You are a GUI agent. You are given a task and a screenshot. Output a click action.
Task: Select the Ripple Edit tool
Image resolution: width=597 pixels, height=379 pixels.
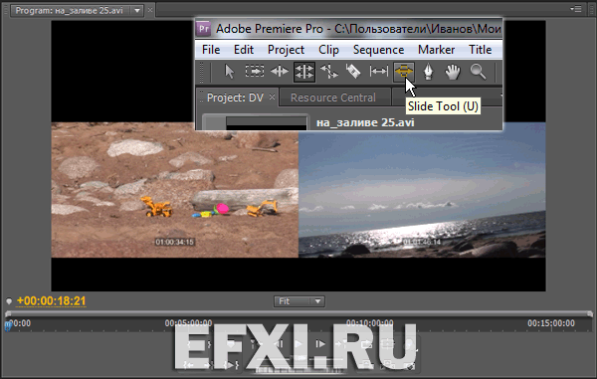click(279, 72)
